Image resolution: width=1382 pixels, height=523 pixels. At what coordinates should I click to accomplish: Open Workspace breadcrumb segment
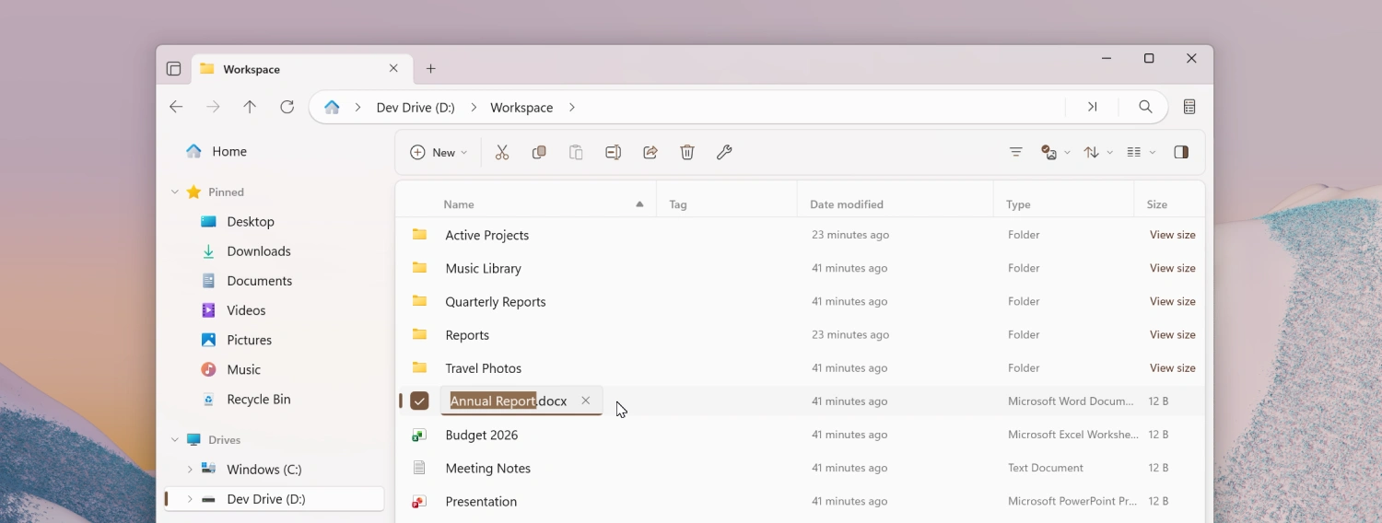pos(521,108)
